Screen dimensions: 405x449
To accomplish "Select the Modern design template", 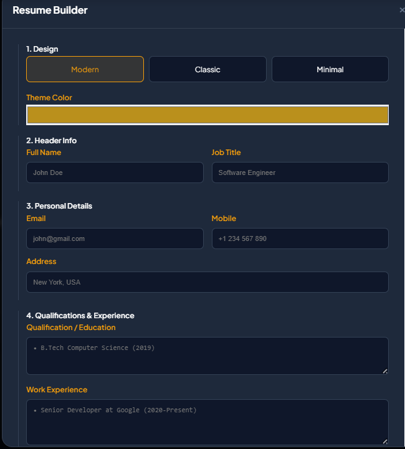I will [x=85, y=69].
